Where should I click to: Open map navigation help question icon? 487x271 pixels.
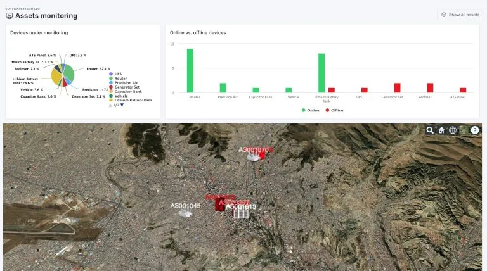pyautogui.click(x=475, y=130)
